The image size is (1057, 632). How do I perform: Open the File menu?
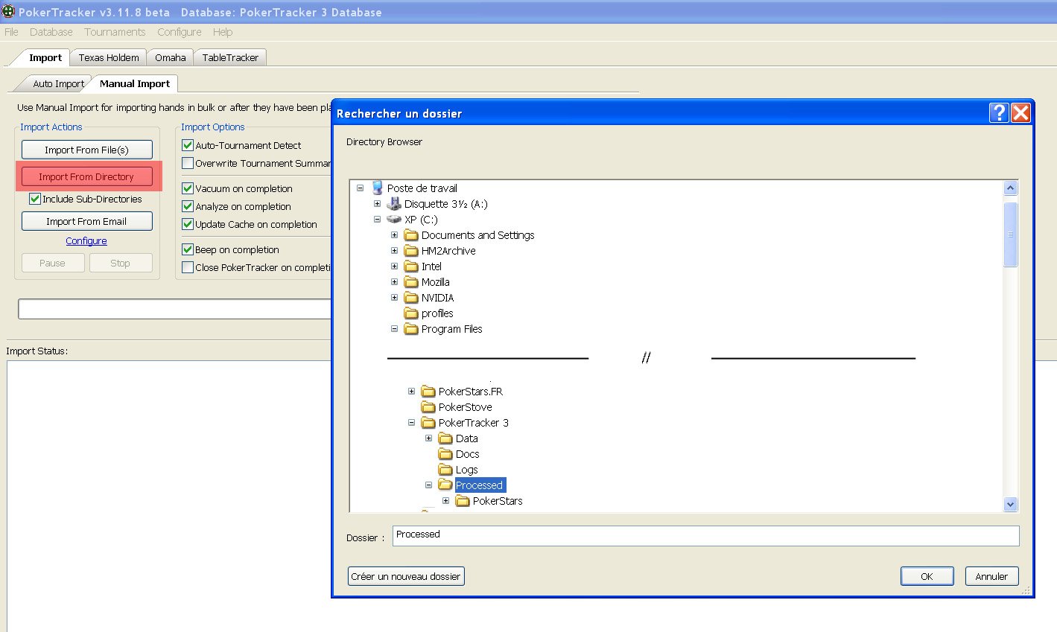coord(11,32)
